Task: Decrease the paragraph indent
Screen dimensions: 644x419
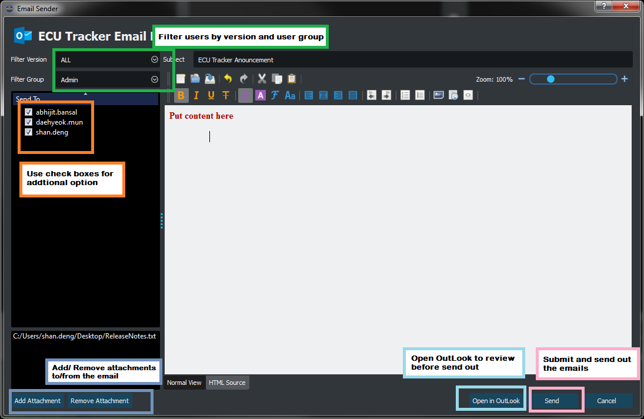Action: coord(372,95)
